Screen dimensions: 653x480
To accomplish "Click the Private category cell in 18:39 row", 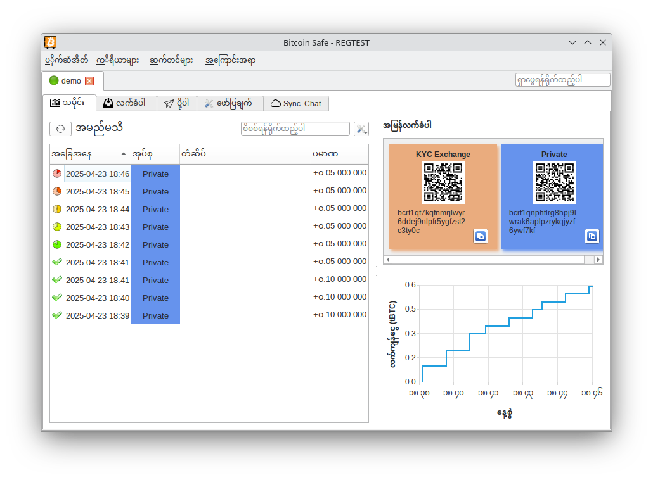I will coord(155,316).
